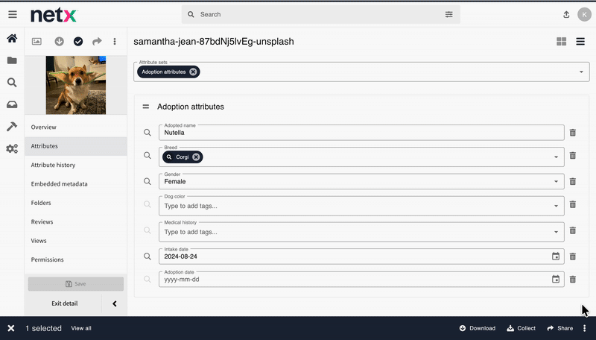
Task: Open the Folders icon in left sidebar
Action: (x=12, y=61)
